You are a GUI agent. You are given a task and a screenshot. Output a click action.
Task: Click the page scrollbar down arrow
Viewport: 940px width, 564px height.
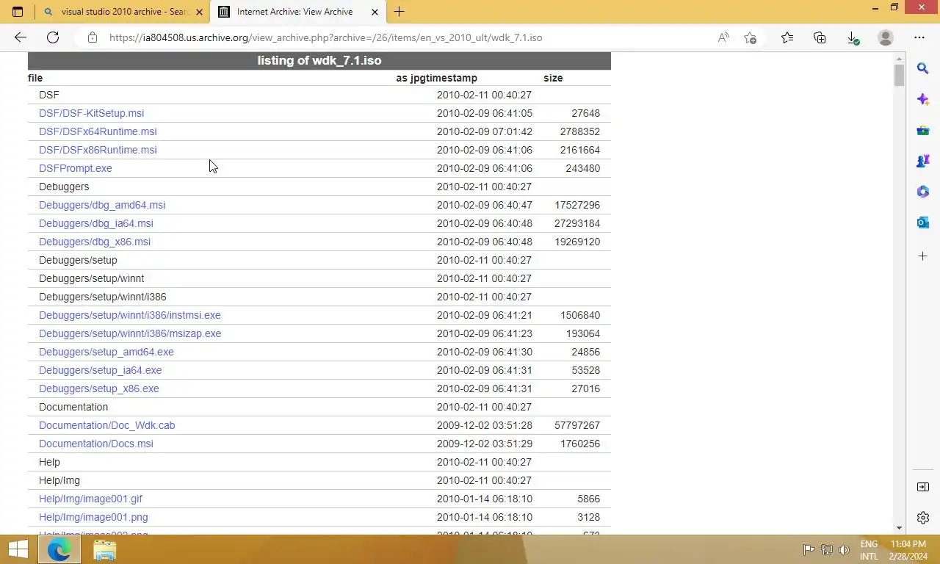pos(899,528)
